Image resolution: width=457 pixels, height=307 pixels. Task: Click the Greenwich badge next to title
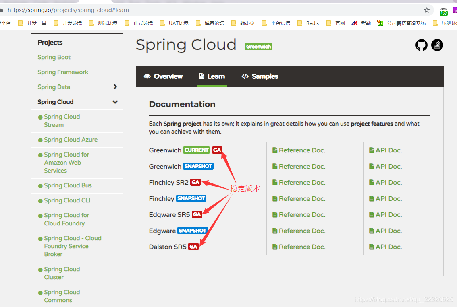pos(258,47)
